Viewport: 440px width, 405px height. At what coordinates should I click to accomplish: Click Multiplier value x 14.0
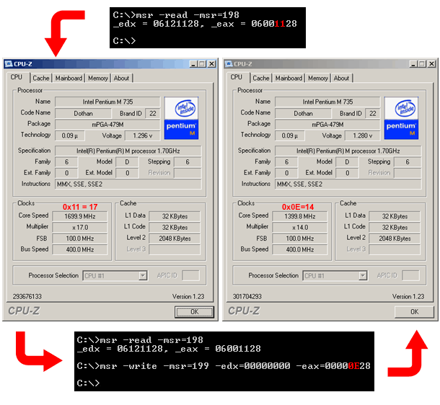(x=300, y=227)
